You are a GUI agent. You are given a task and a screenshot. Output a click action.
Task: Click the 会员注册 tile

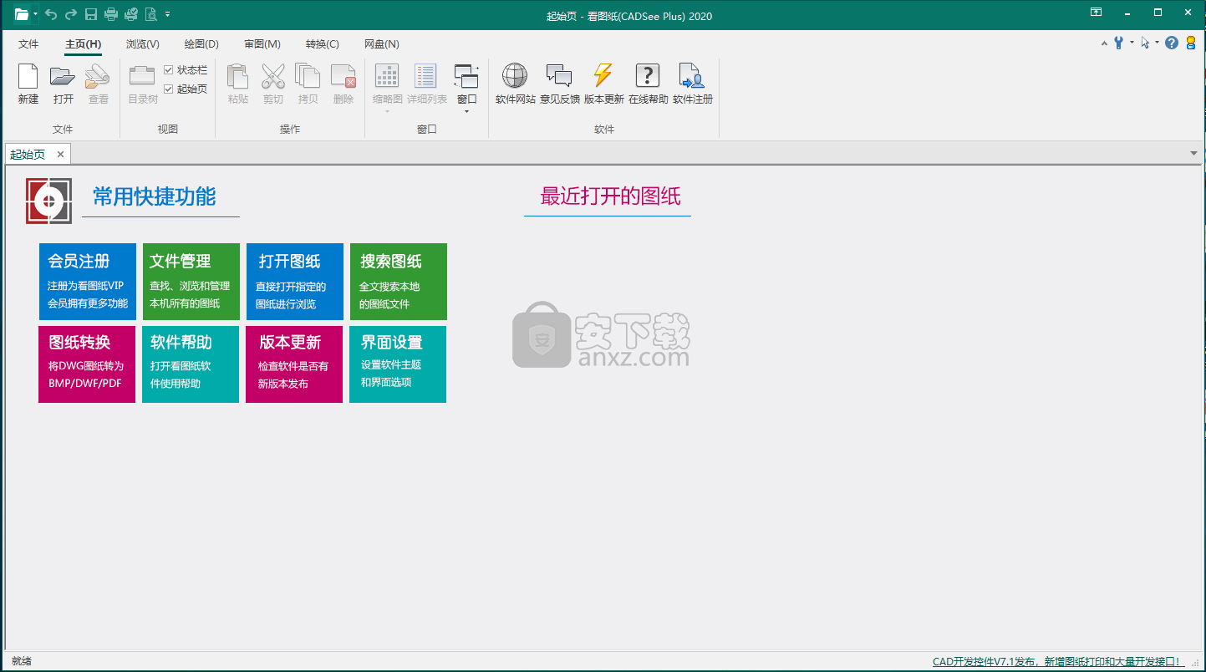87,282
